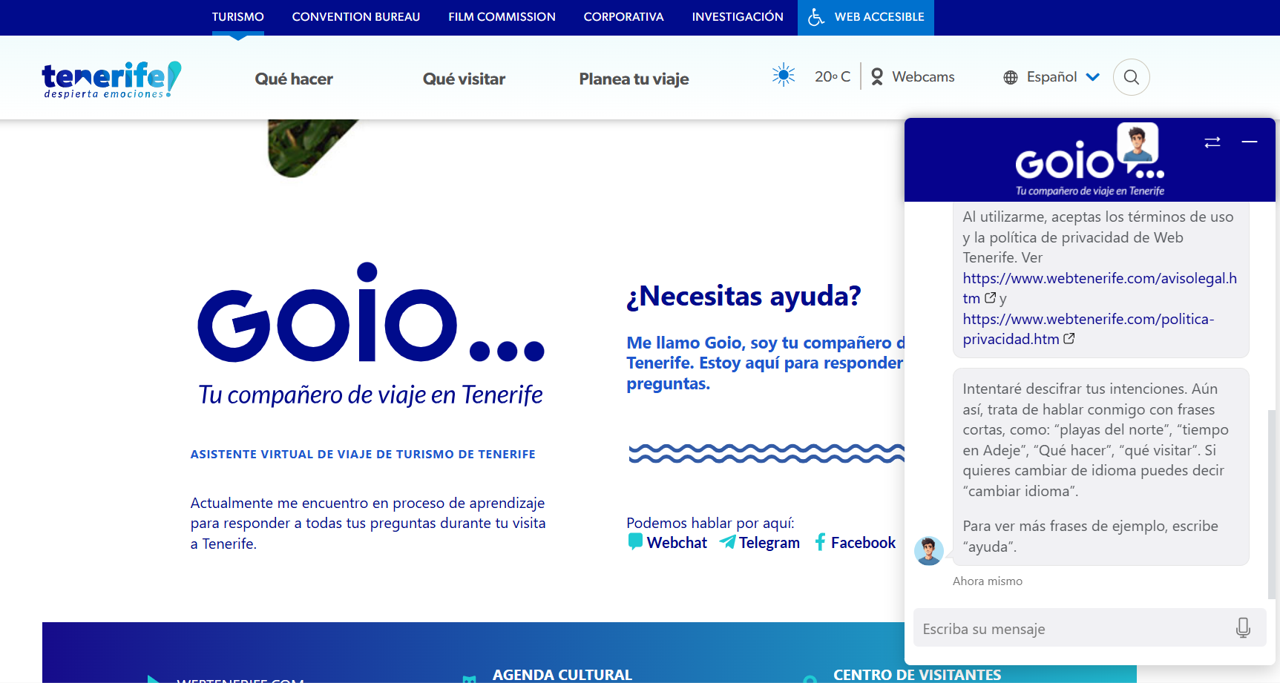Open Telegram chat link
This screenshot has height=683, width=1280.
pos(760,543)
